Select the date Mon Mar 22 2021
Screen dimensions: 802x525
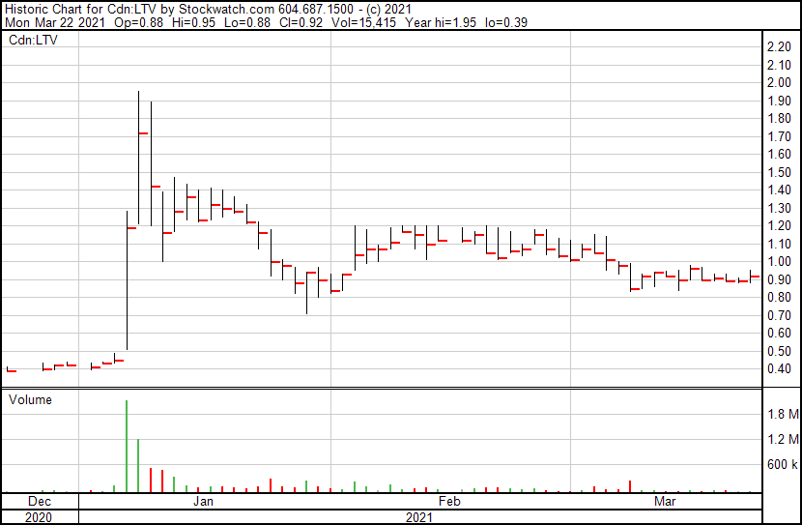tap(55, 22)
